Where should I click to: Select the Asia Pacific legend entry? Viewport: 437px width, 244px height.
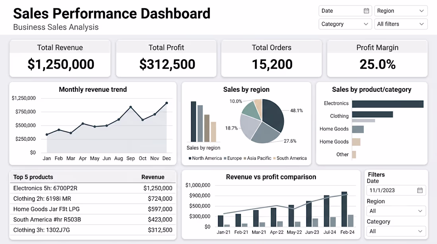point(257,159)
